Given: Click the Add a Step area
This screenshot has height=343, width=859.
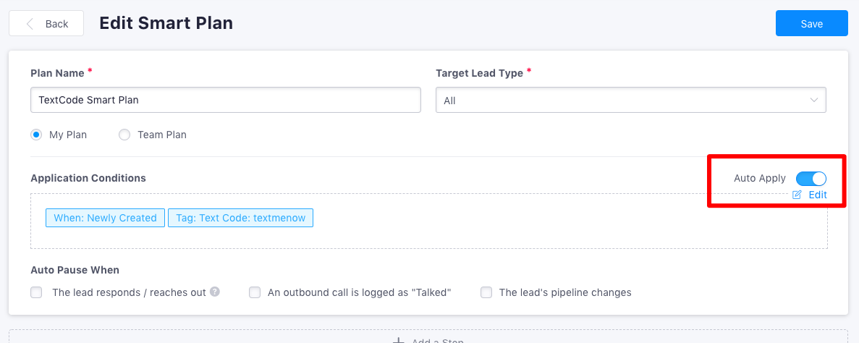Looking at the screenshot, I should click(x=429, y=336).
